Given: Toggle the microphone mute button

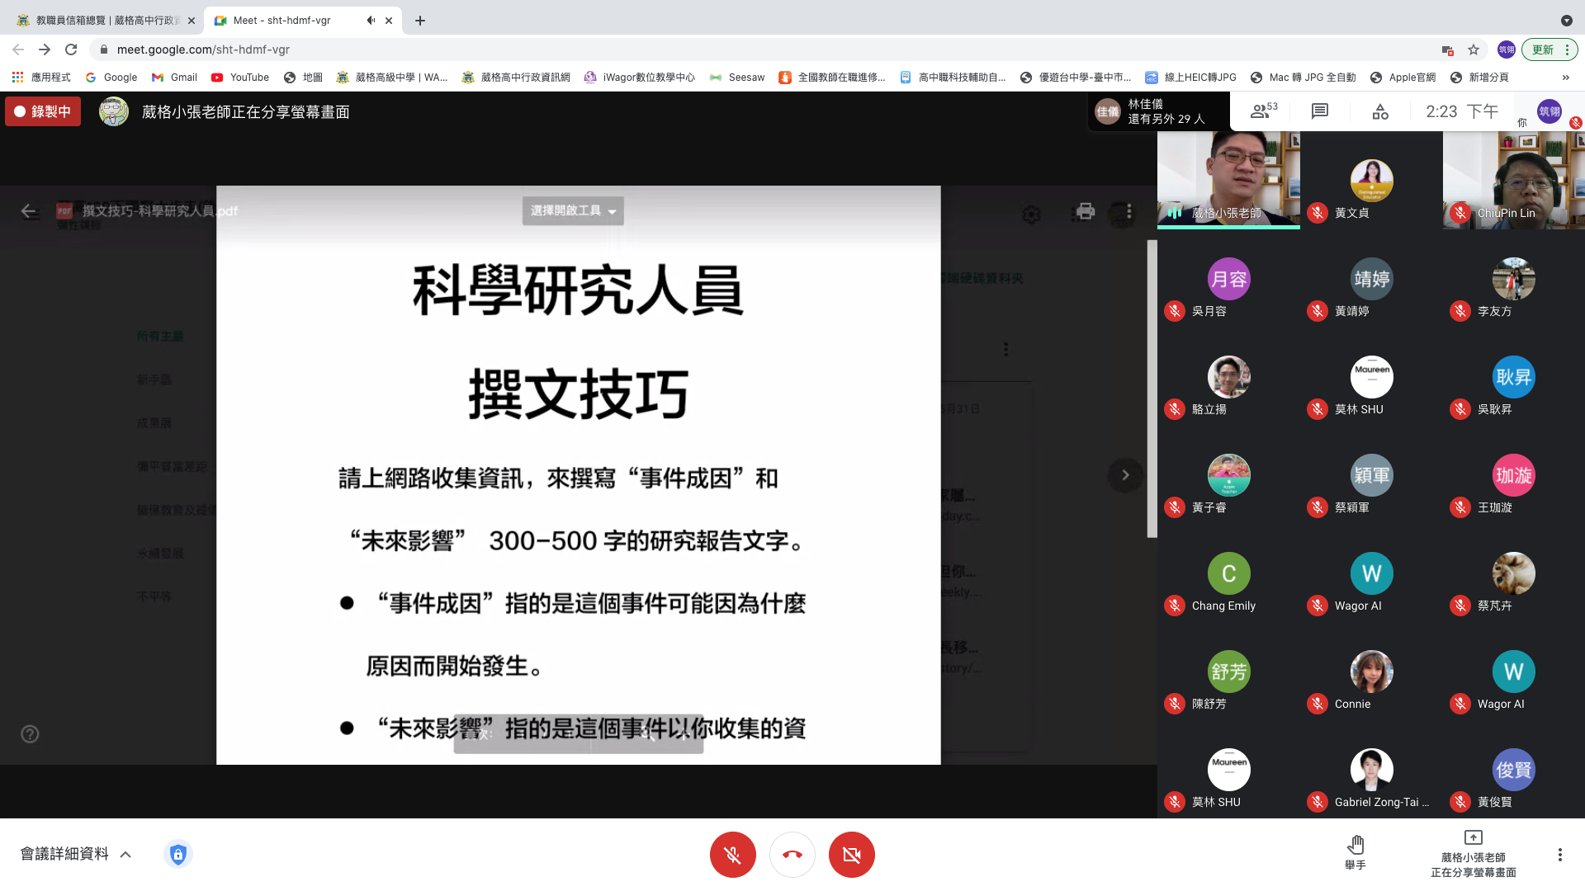Looking at the screenshot, I should [x=732, y=855].
